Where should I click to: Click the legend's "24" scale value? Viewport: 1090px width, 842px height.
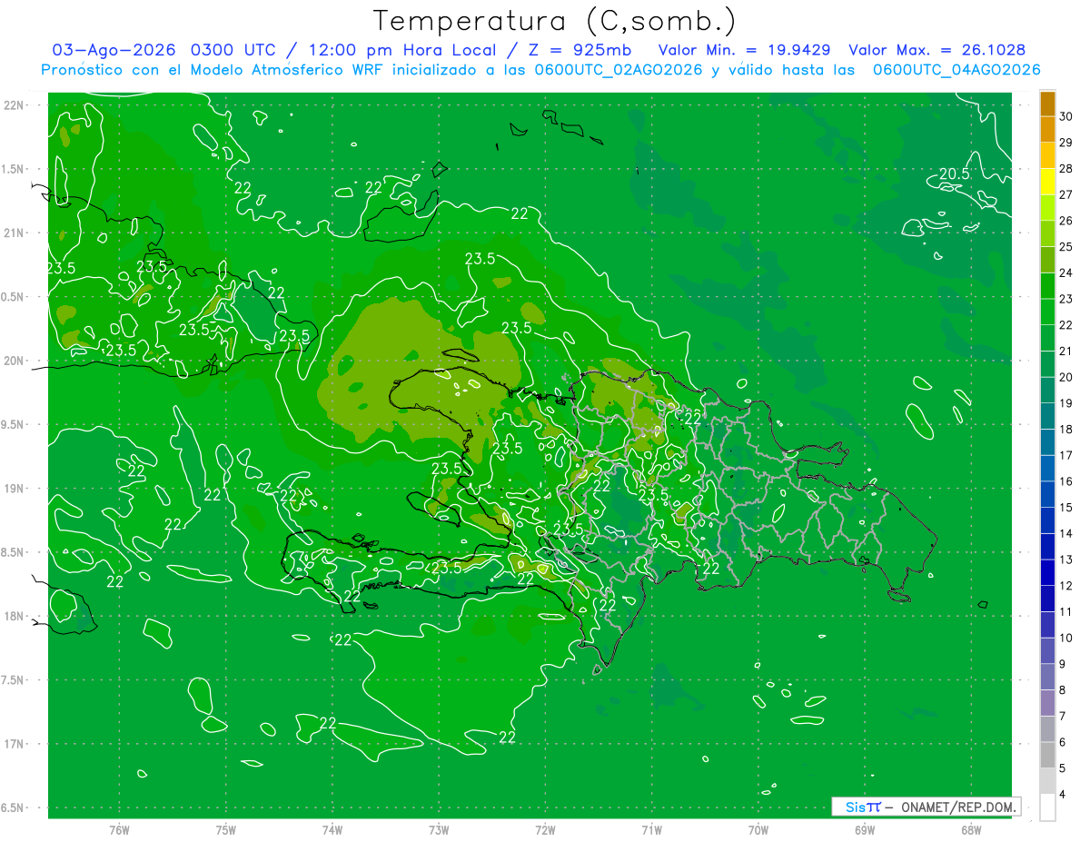coord(1067,272)
